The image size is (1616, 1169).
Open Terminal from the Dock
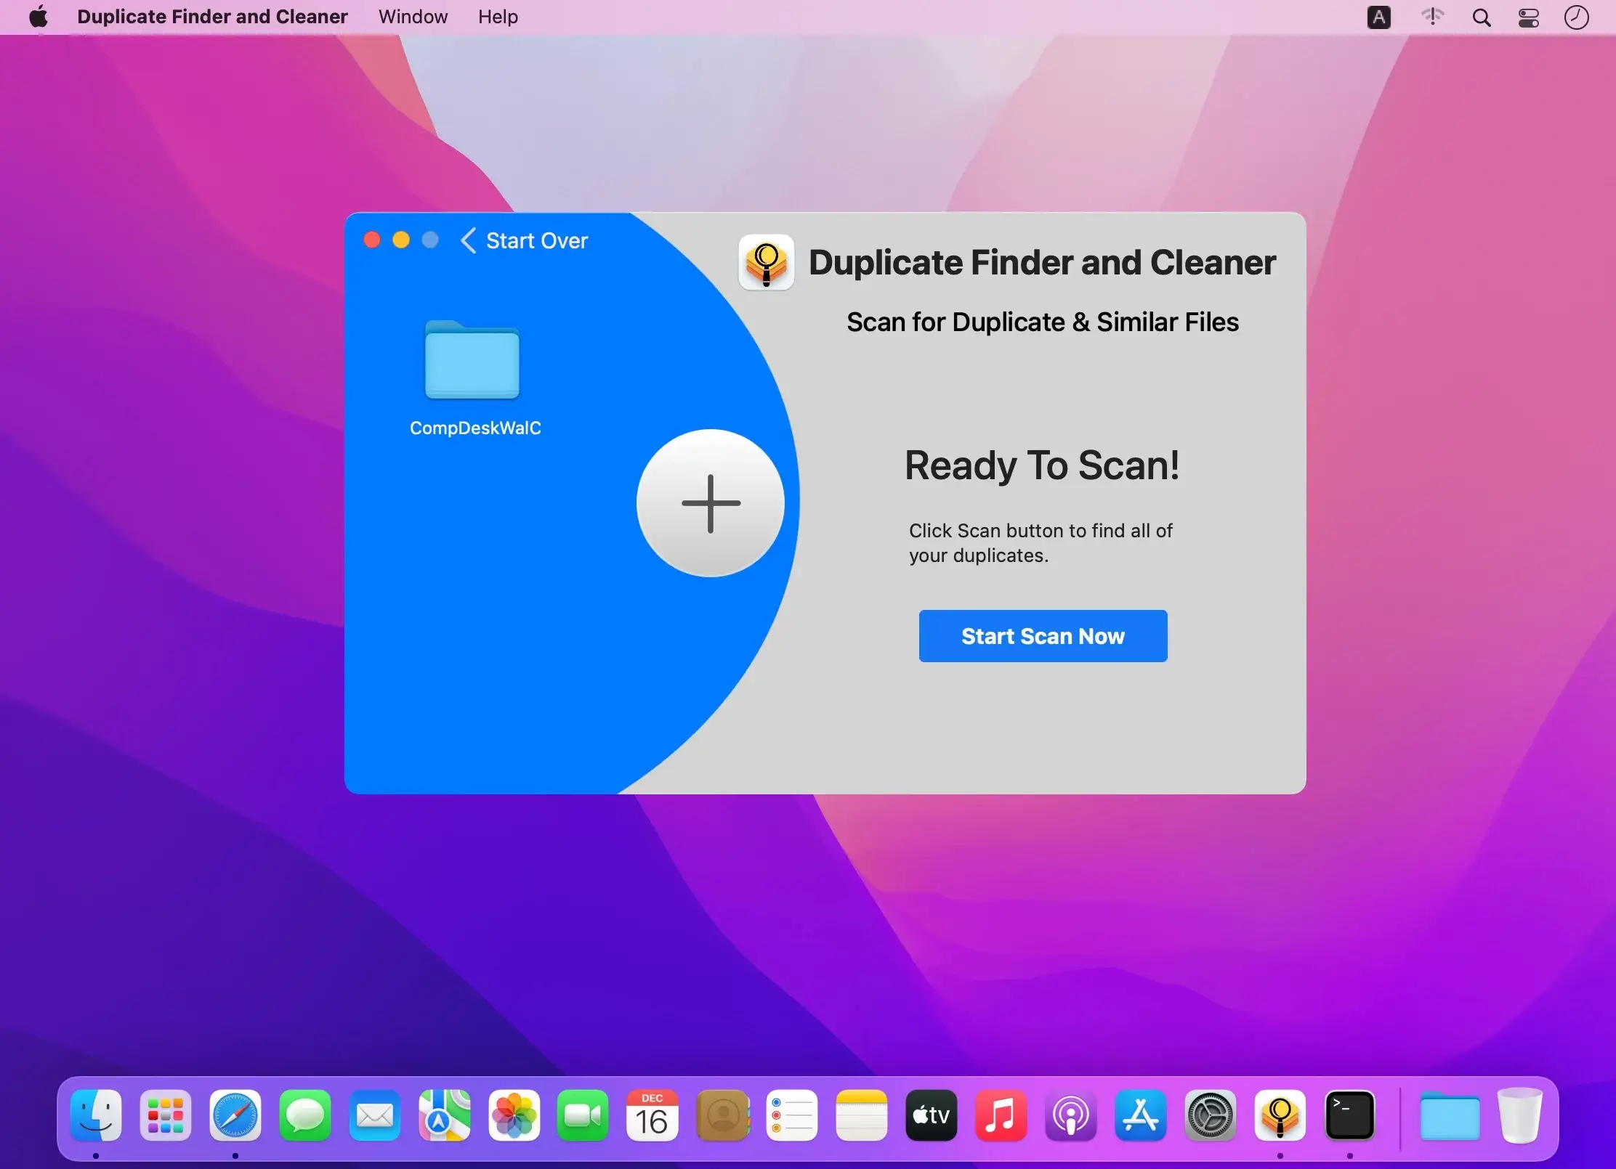(x=1350, y=1115)
